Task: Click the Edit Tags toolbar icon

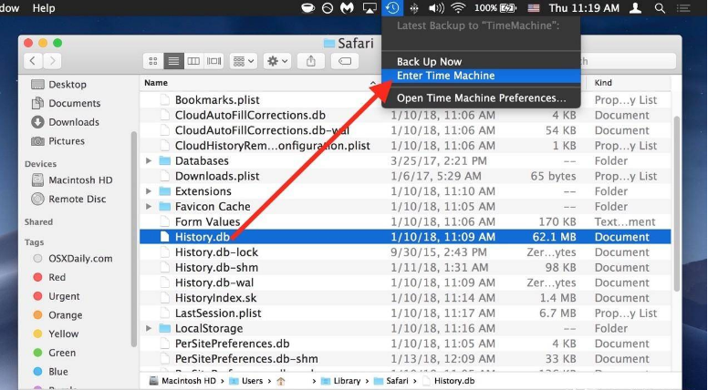Action: tap(345, 61)
